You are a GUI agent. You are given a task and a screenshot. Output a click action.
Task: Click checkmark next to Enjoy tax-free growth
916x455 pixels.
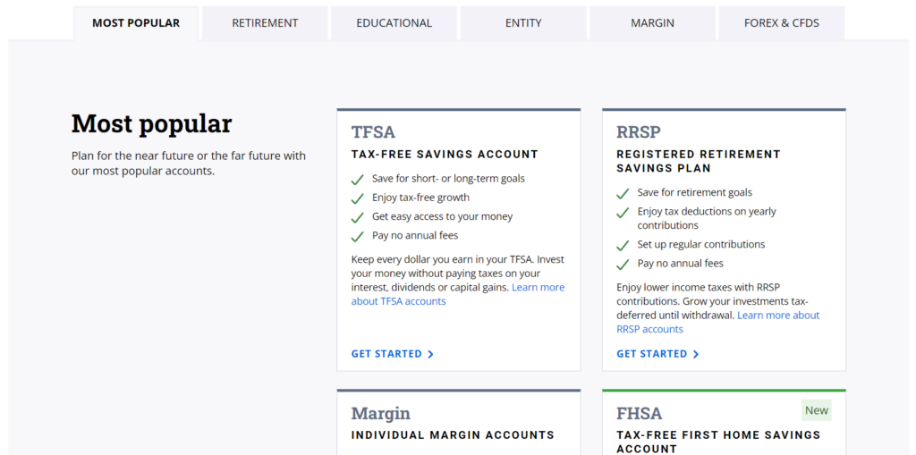click(358, 198)
